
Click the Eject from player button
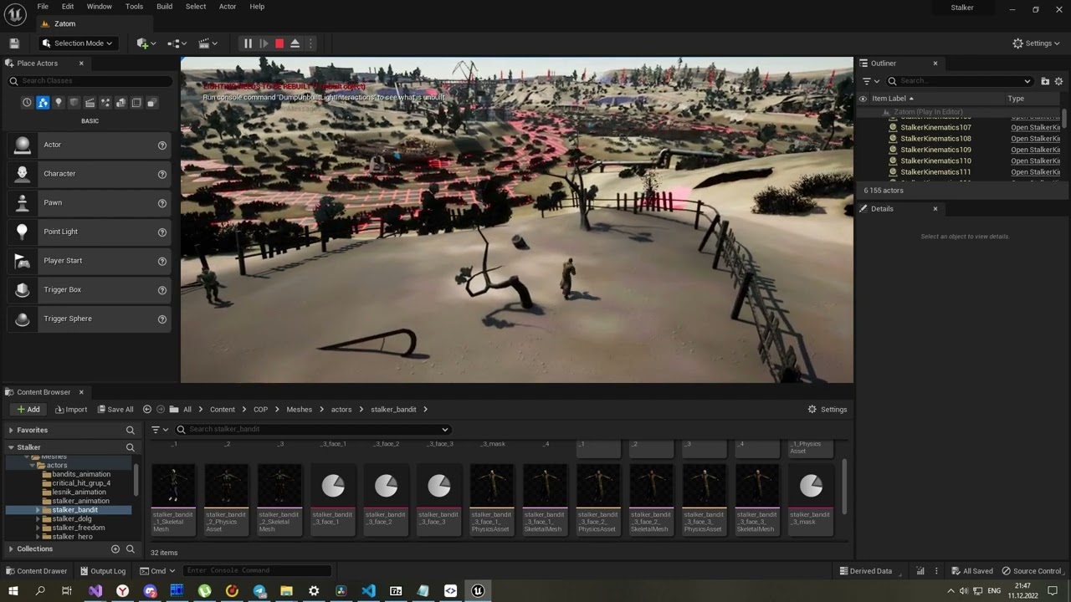click(x=295, y=43)
